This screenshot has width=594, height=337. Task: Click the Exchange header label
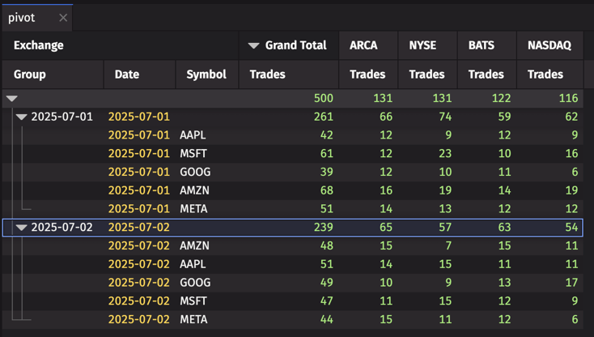coord(39,45)
